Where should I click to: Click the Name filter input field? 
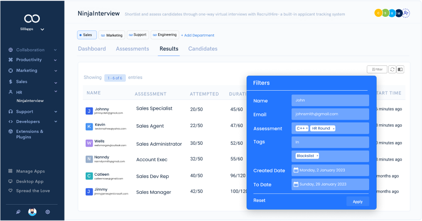click(330, 100)
